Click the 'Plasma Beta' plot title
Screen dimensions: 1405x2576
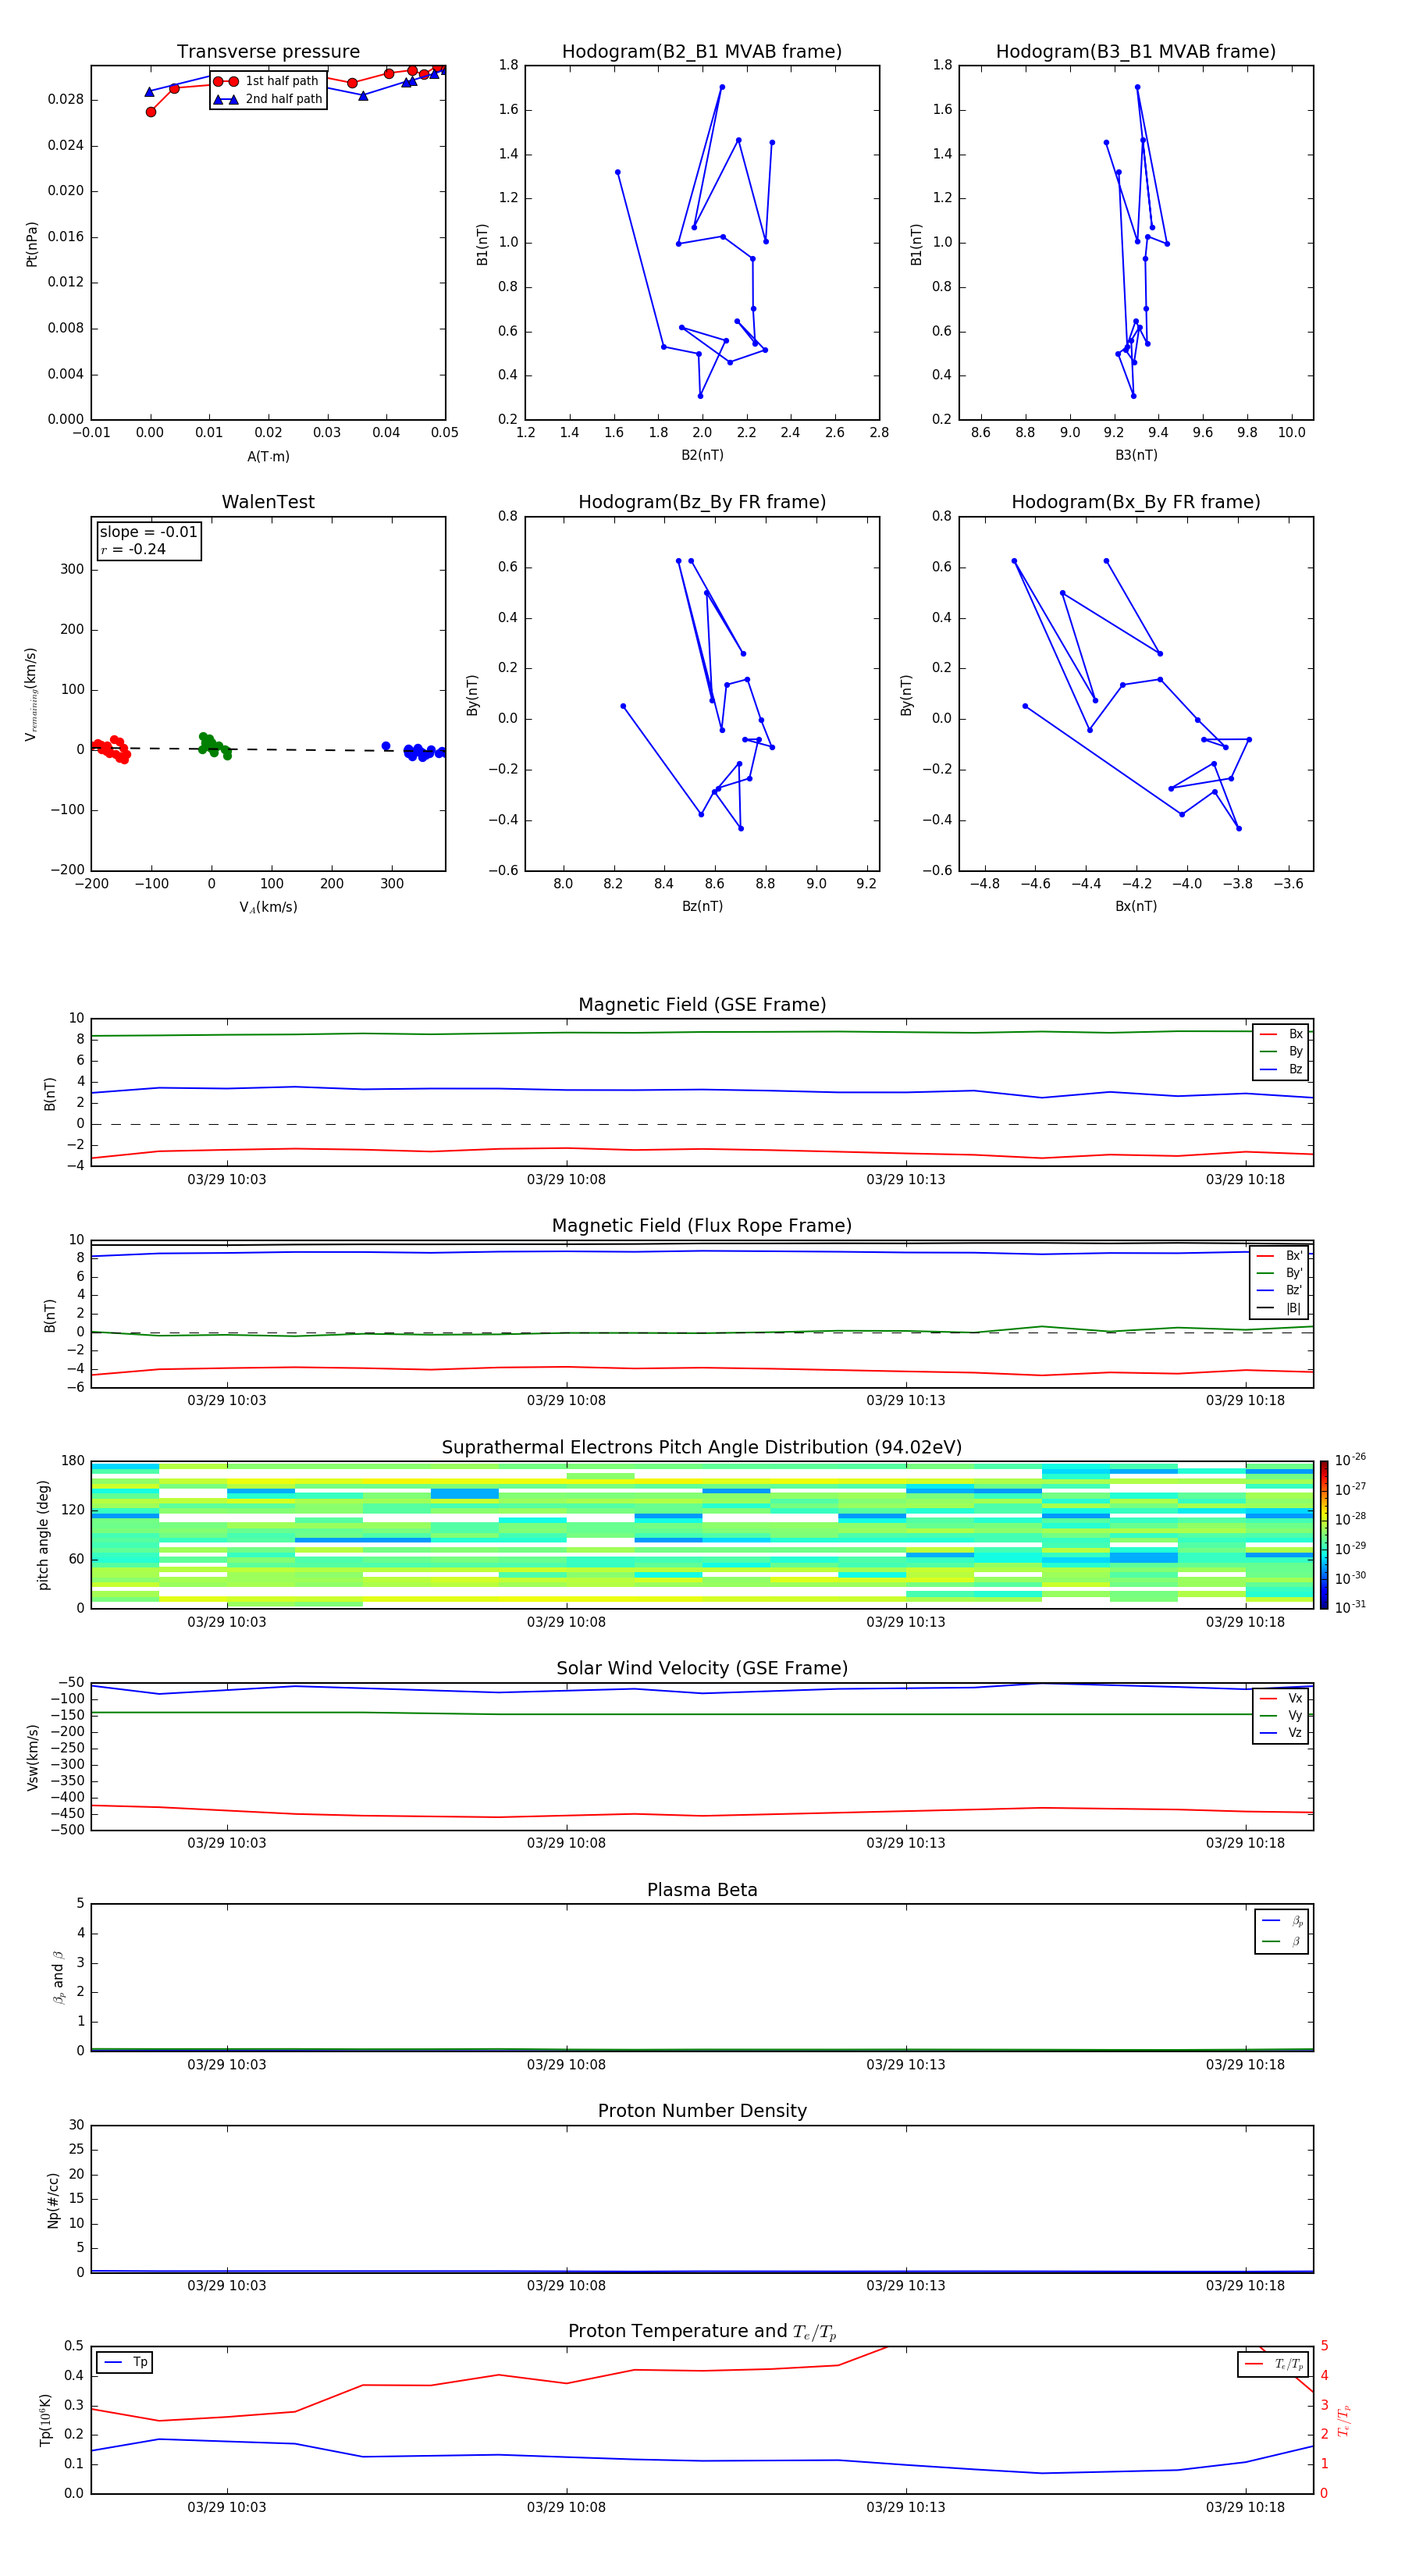click(x=702, y=1890)
